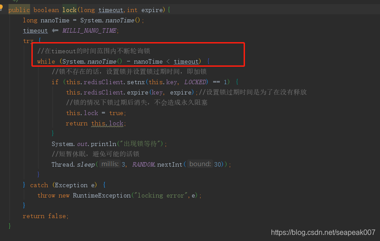Click 'MILLI_NANO_TIME' constant
The height and width of the screenshot is (241, 380).
tap(89, 31)
